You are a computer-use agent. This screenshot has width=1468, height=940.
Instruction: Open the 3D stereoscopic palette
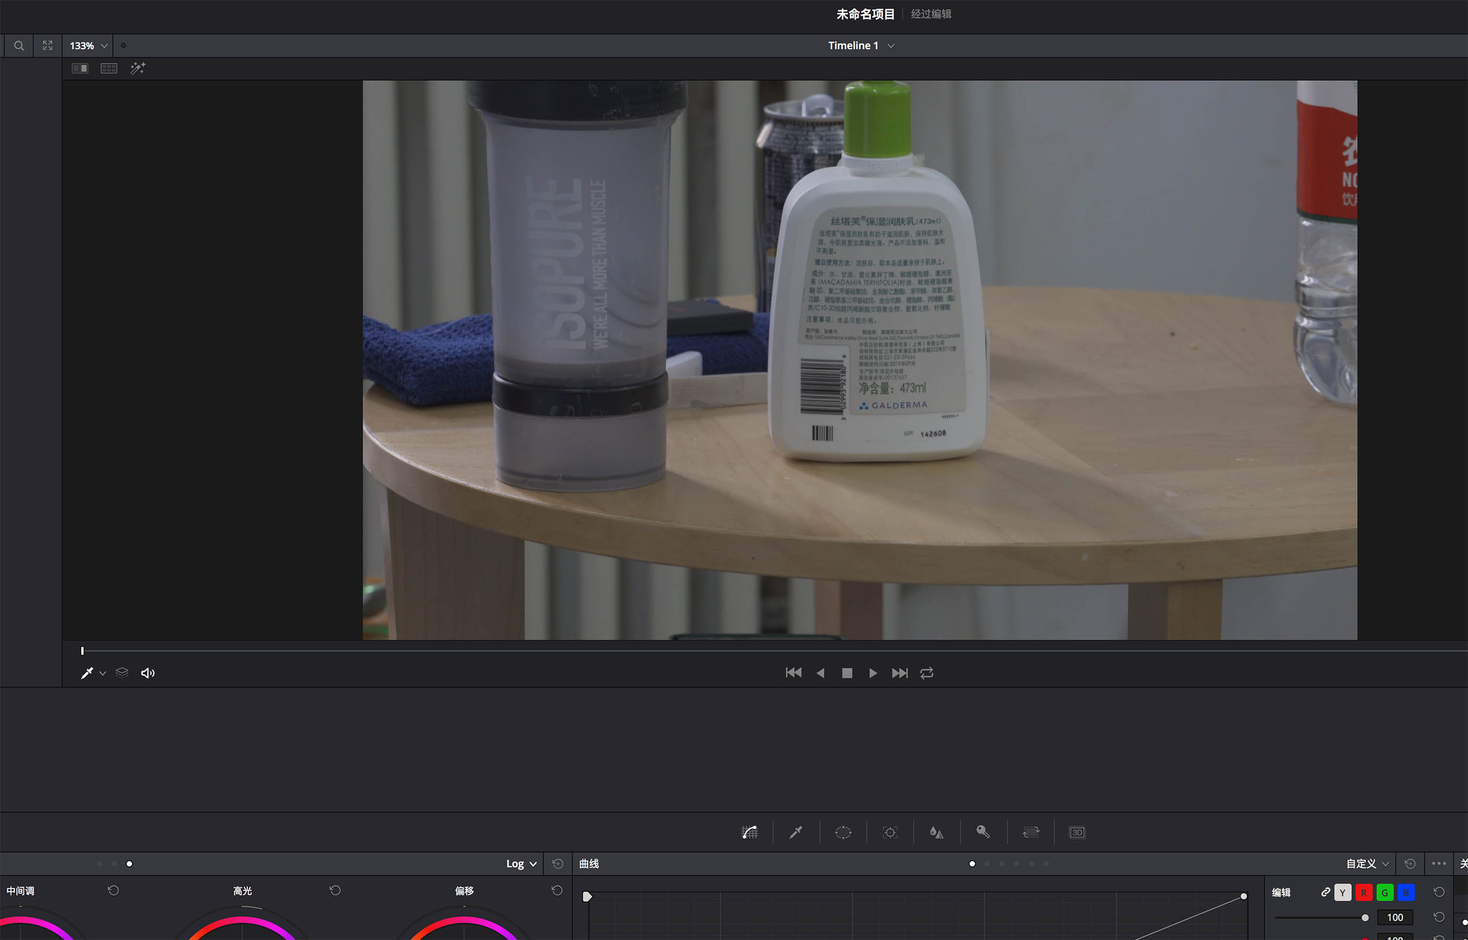[x=1077, y=832]
